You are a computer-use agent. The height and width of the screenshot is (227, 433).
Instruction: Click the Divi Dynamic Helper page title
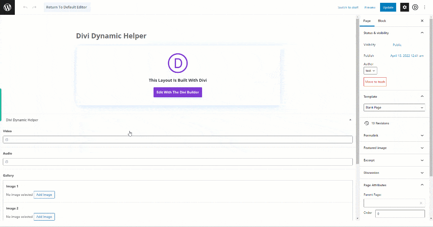click(111, 36)
